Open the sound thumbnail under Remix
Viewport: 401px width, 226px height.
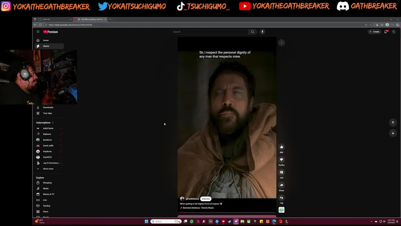click(x=281, y=210)
